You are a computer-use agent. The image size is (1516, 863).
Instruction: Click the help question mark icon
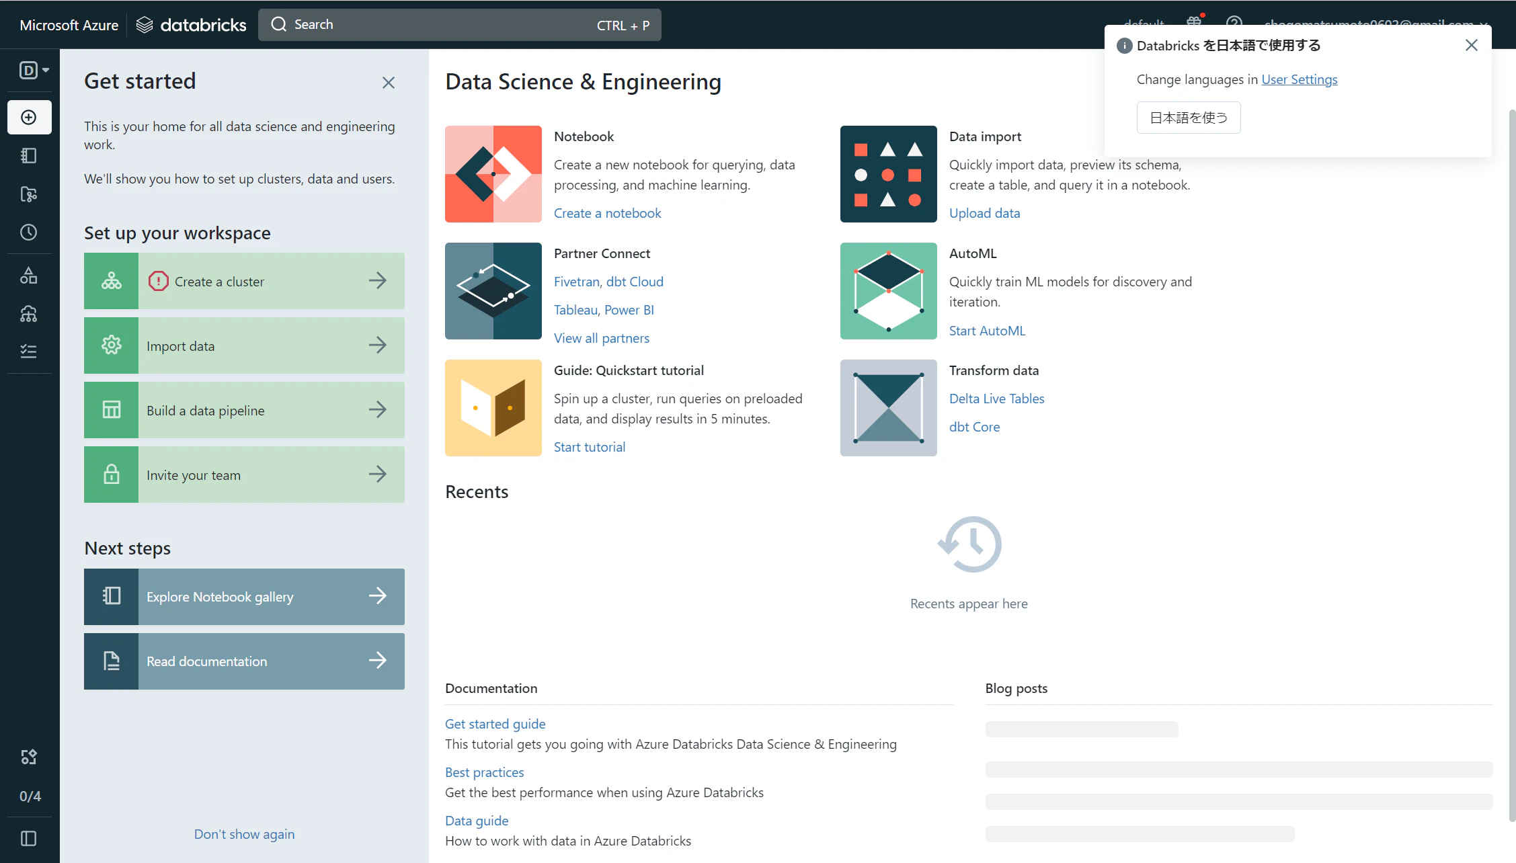(x=1234, y=21)
